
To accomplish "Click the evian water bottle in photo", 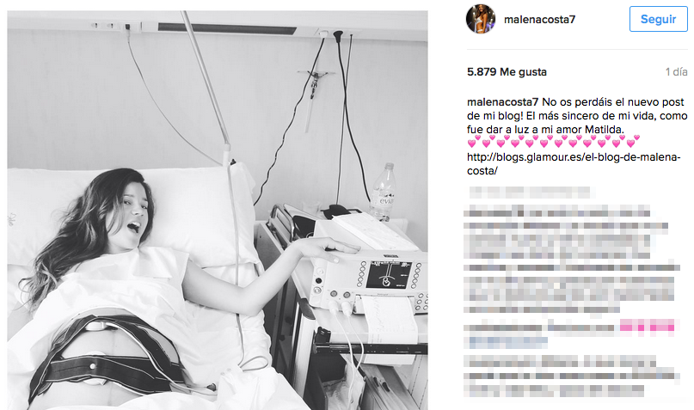I will (383, 191).
